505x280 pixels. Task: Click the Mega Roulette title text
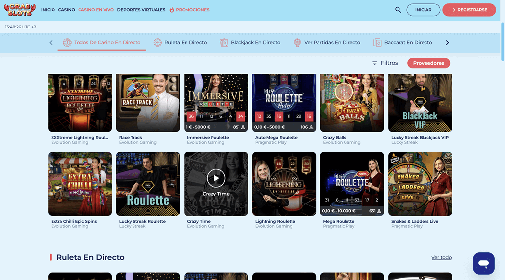pos(339,221)
